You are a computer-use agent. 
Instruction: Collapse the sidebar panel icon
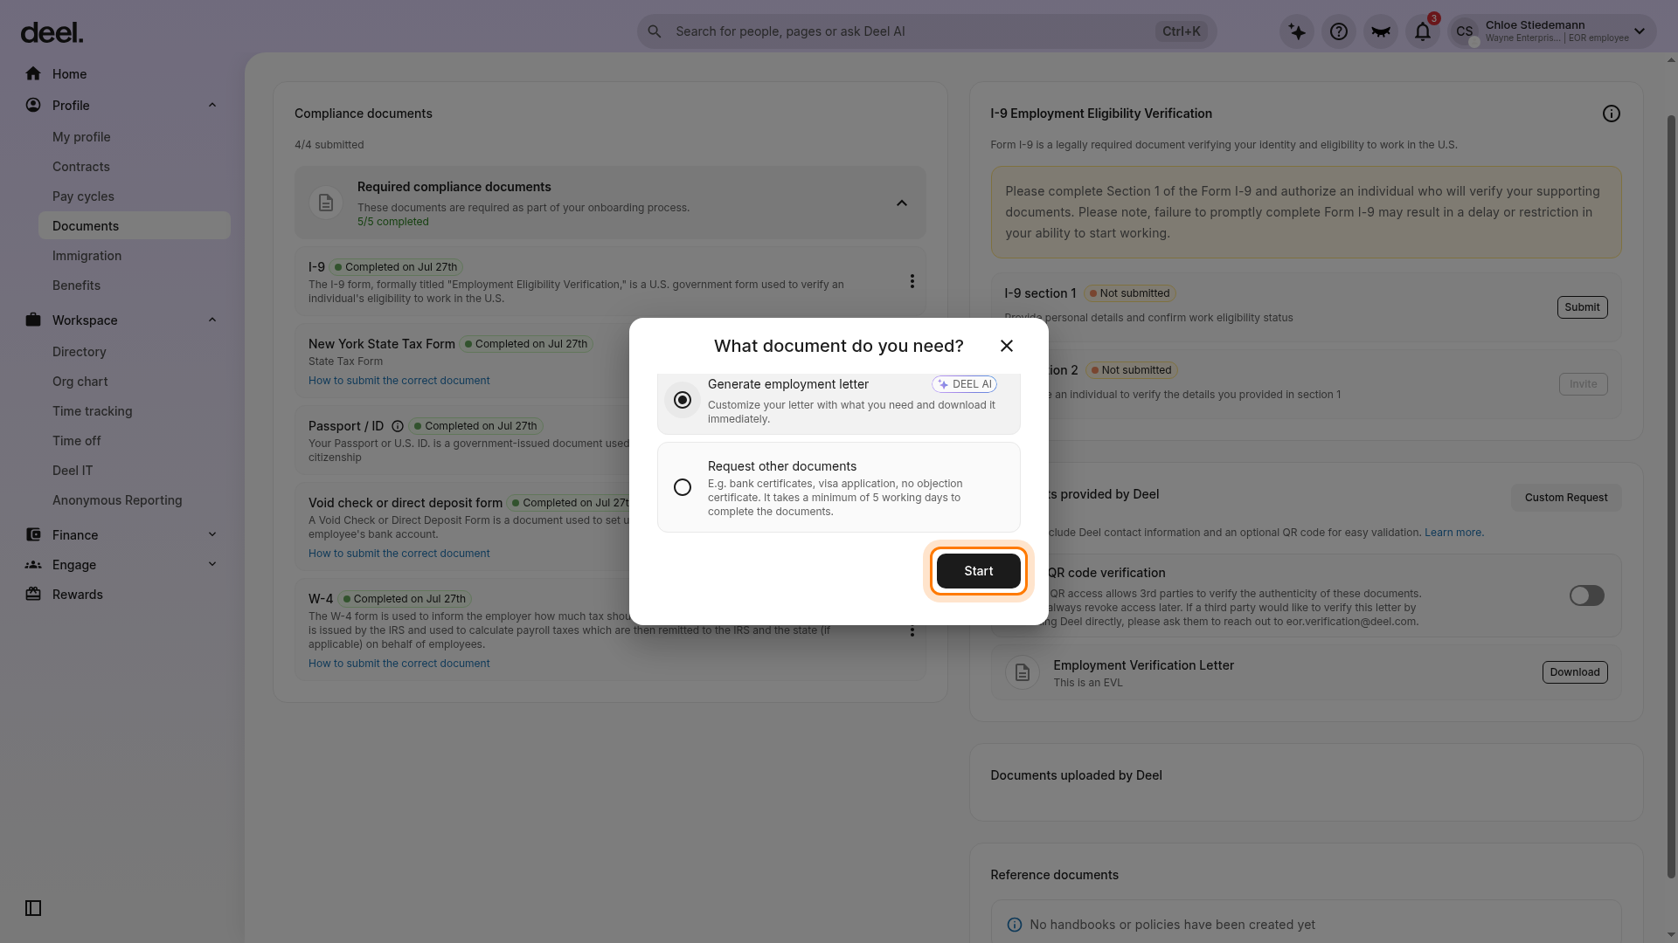pyautogui.click(x=33, y=908)
